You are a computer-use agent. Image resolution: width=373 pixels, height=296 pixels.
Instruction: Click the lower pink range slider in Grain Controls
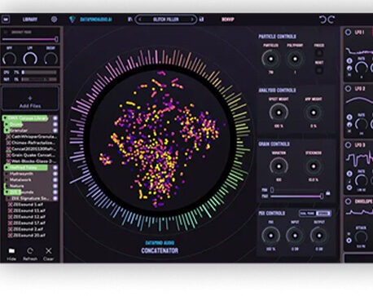click(296, 196)
